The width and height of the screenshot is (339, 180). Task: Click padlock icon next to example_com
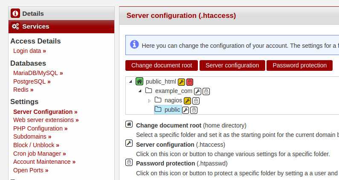(x=206, y=92)
